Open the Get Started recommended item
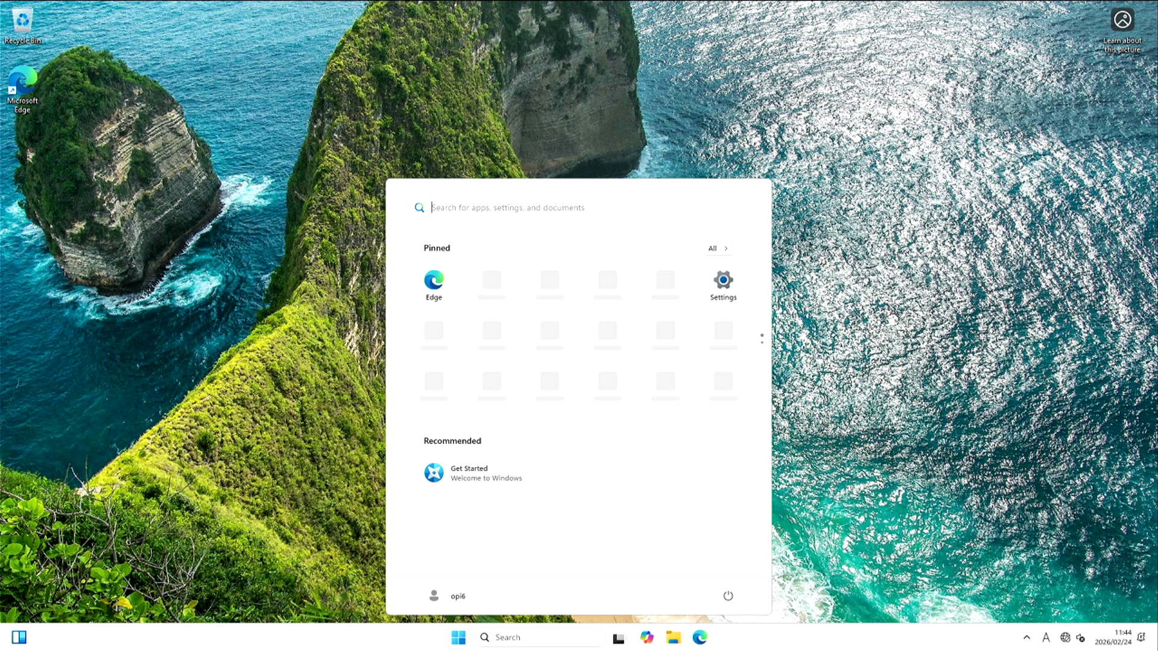Image resolution: width=1158 pixels, height=651 pixels. click(x=473, y=473)
